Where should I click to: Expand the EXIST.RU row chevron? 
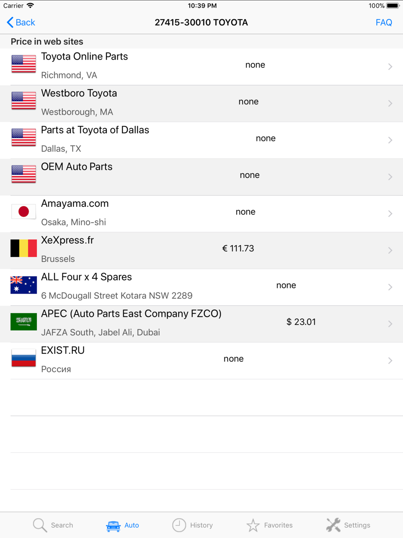(390, 361)
